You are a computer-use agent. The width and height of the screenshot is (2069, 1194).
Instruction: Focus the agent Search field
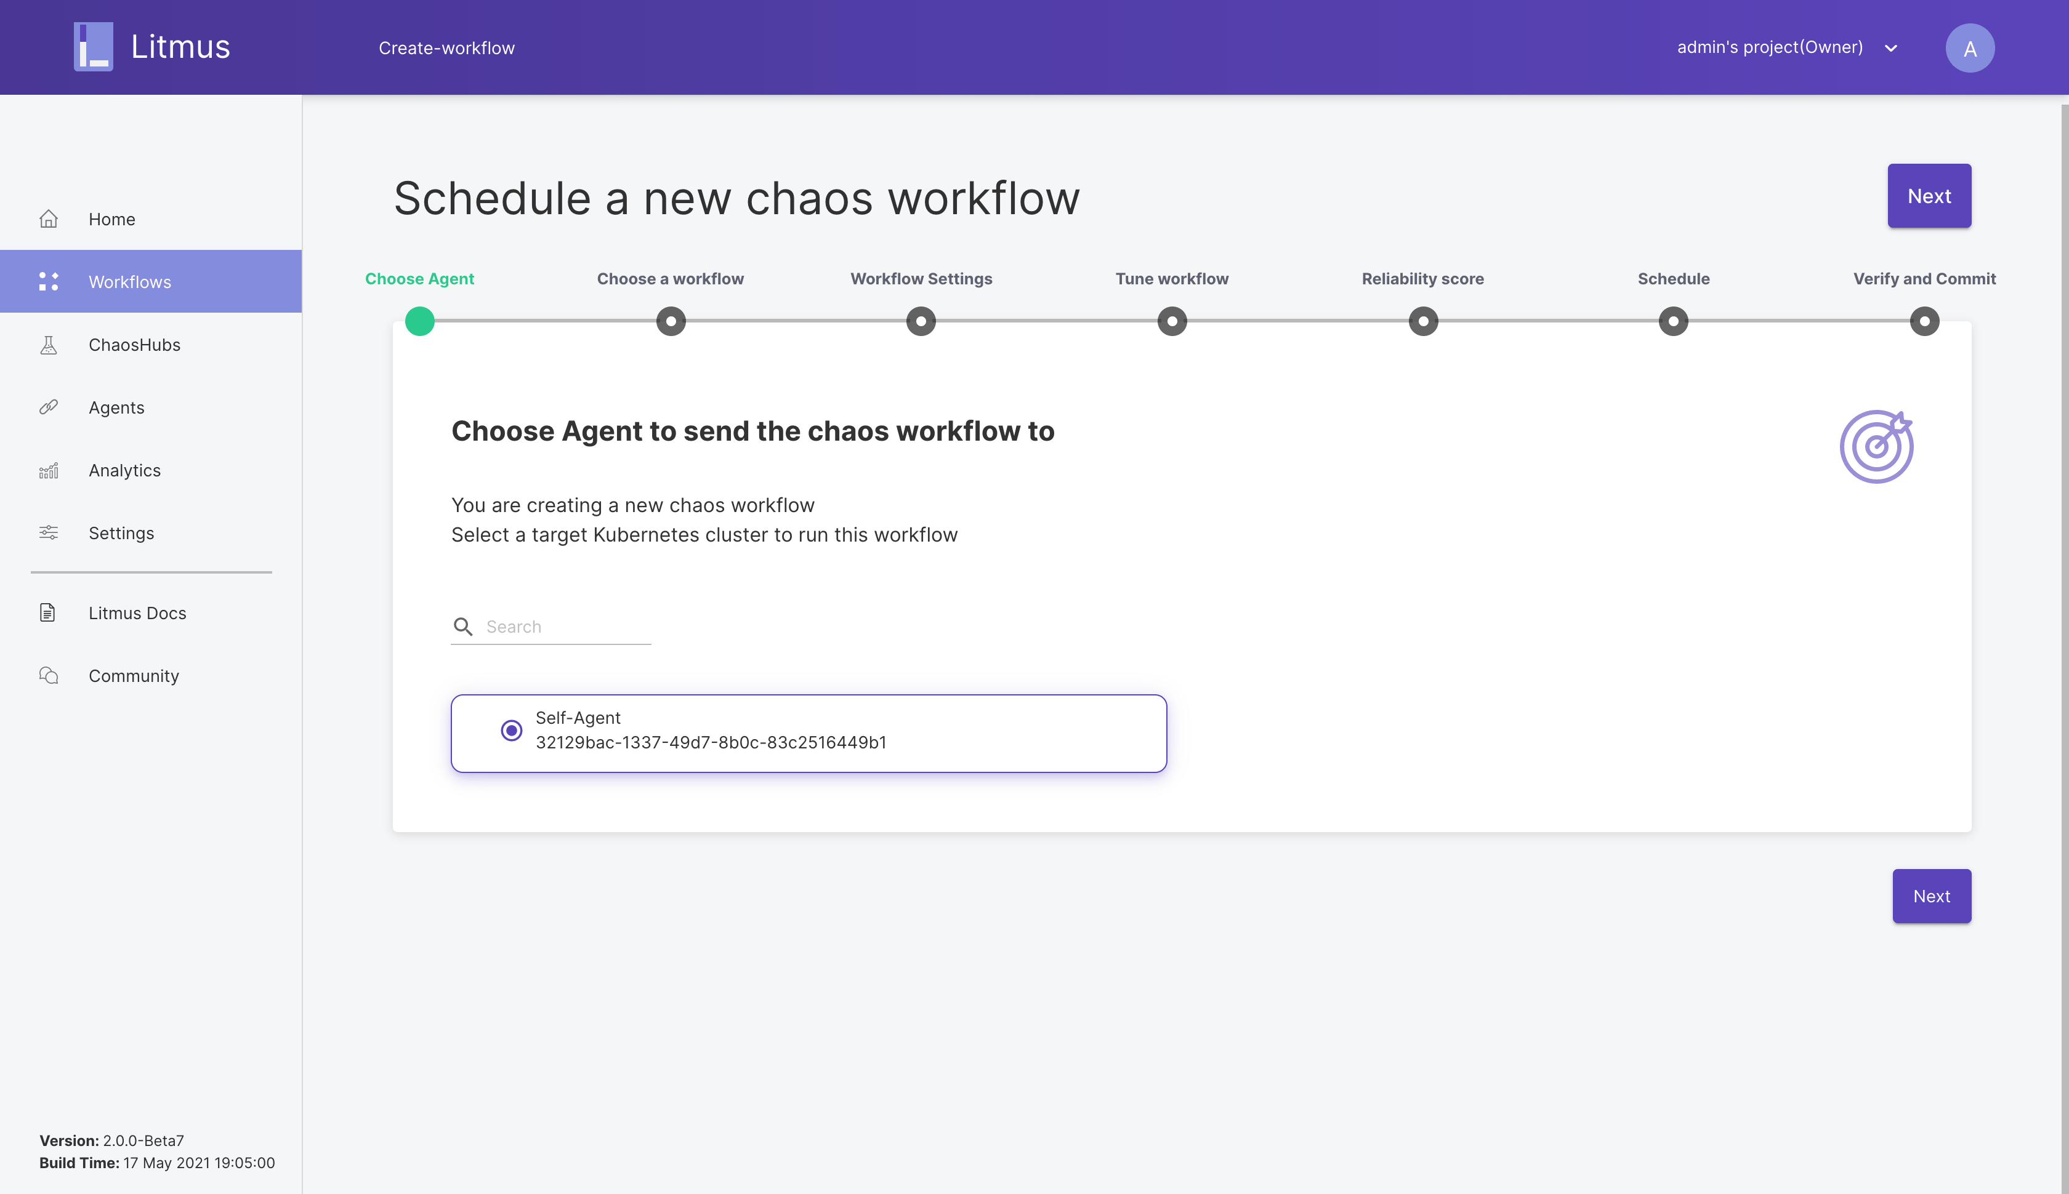(x=566, y=627)
